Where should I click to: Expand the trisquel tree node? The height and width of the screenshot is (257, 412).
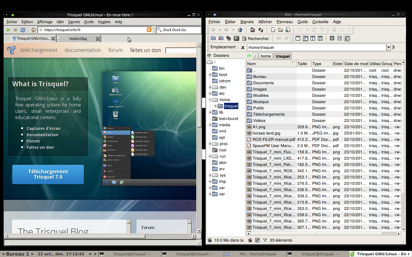tap(215, 106)
